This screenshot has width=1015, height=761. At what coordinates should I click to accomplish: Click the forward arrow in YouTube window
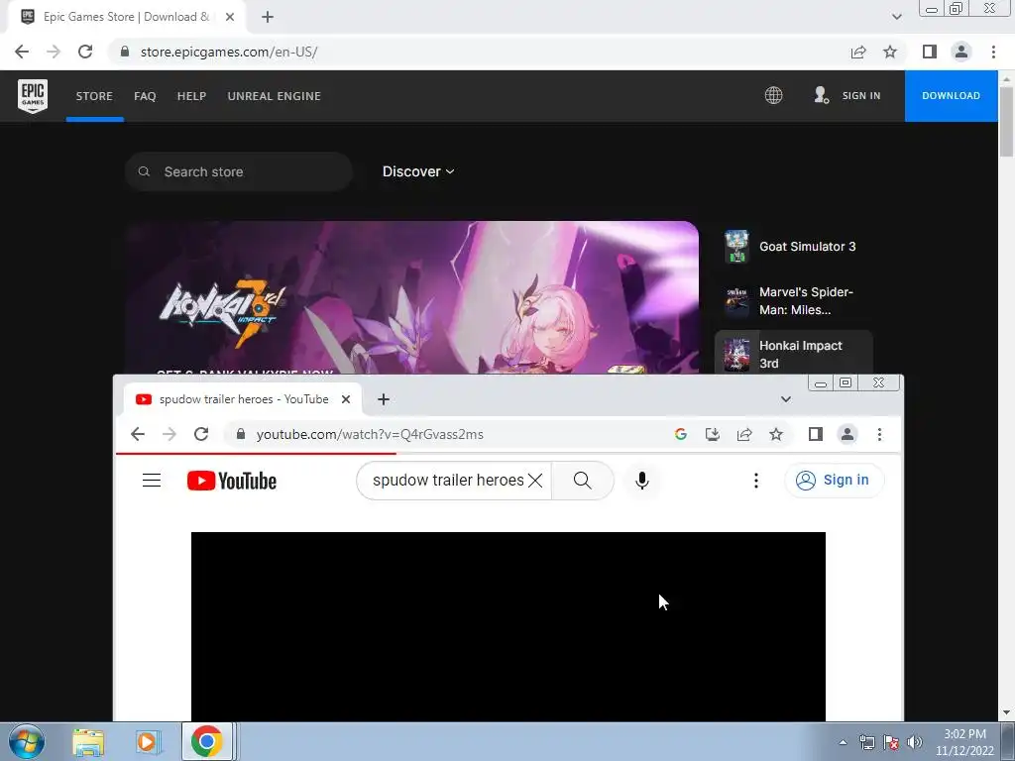tap(169, 434)
